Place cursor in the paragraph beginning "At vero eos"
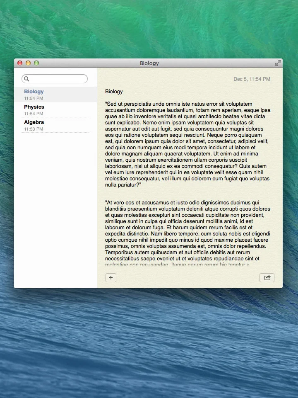 pos(187,233)
